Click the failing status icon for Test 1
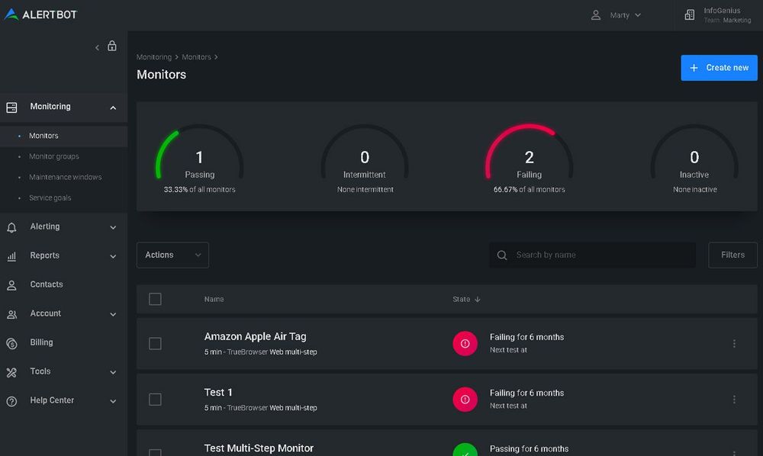 tap(465, 400)
